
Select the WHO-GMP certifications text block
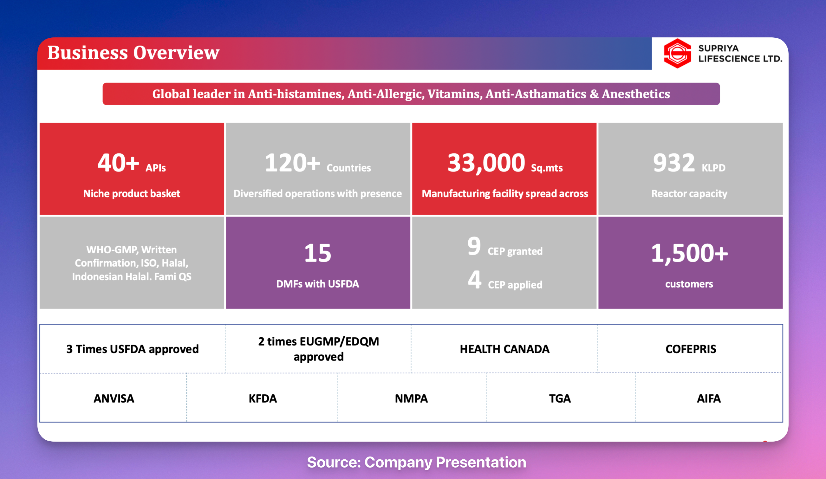tap(132, 263)
